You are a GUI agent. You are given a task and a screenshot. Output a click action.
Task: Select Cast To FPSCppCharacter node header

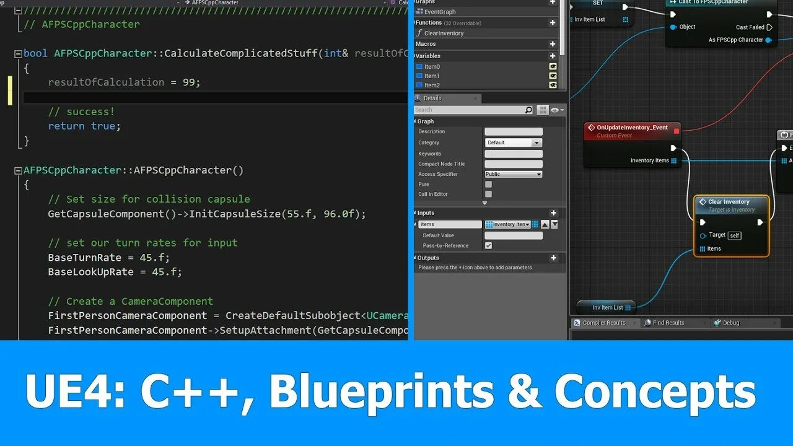coord(721,4)
